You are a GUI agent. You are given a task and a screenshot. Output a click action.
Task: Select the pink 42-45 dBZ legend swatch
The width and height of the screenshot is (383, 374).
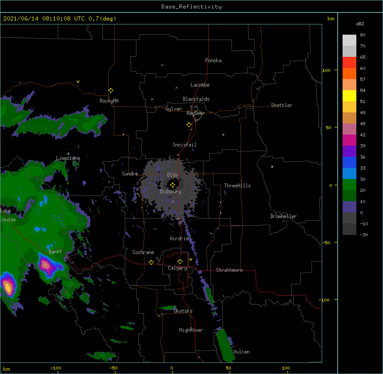pos(349,129)
